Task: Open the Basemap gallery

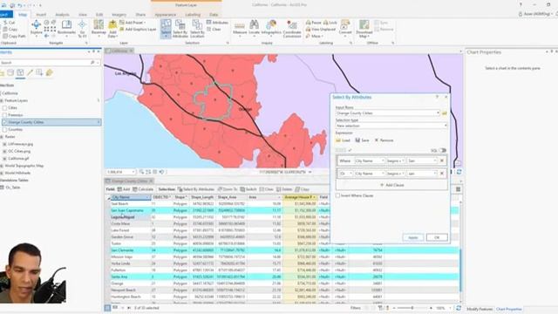Action: 99,28
